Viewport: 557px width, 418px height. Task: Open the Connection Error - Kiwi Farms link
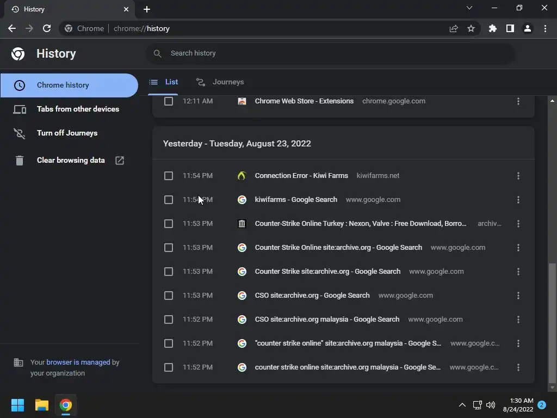[301, 176]
